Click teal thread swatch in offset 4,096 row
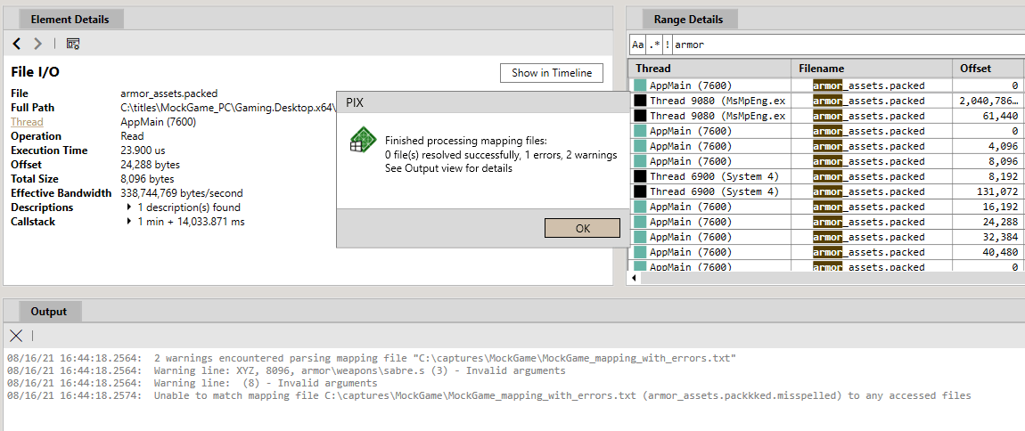 tap(640, 146)
